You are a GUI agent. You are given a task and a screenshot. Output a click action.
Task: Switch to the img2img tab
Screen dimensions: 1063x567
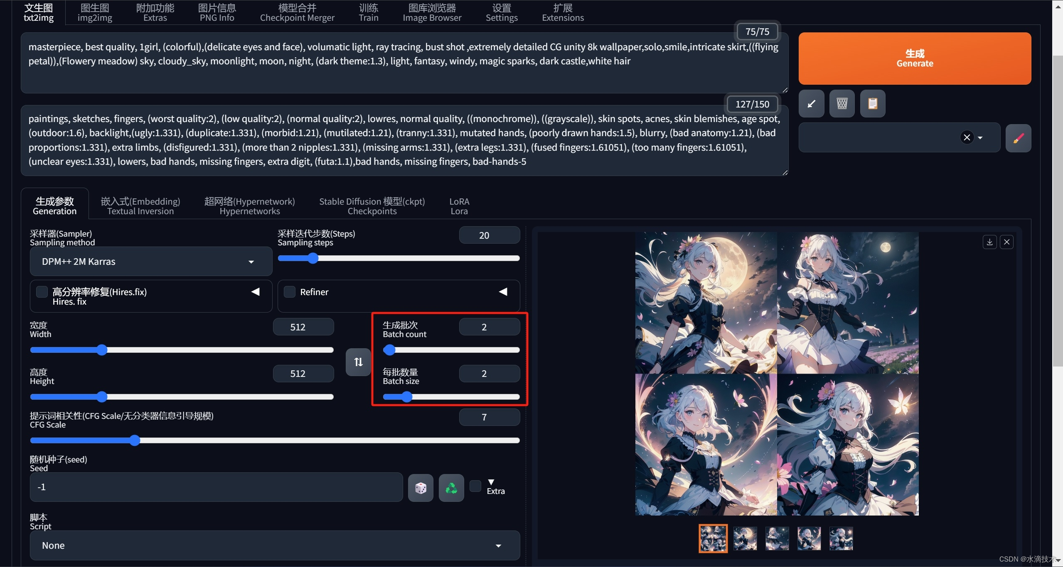(95, 12)
